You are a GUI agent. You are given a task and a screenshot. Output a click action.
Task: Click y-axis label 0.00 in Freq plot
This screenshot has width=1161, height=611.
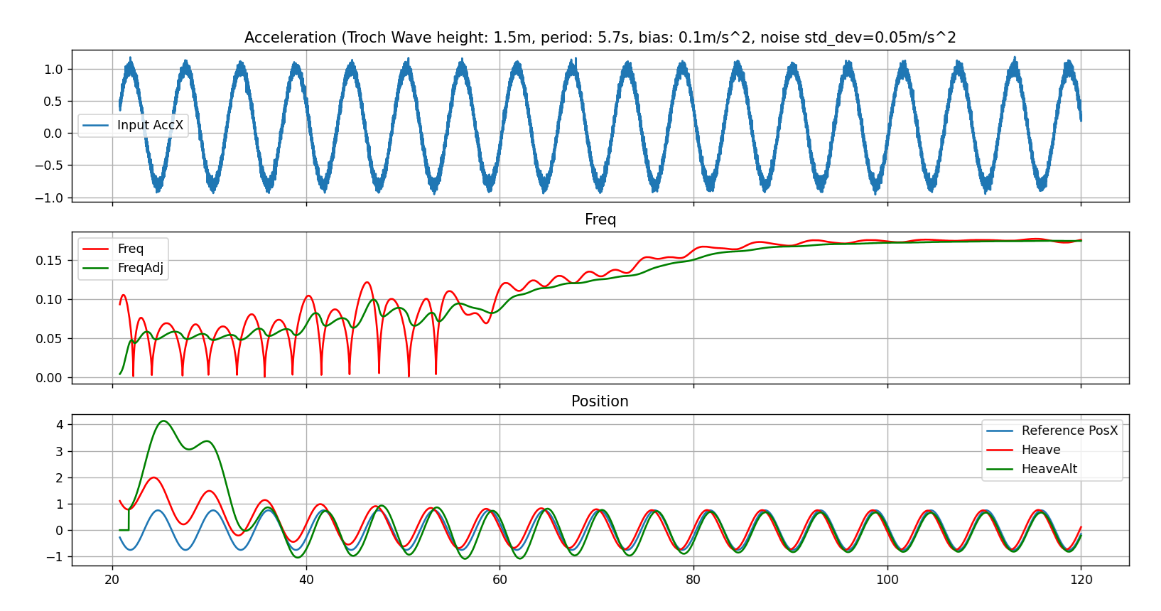[x=49, y=378]
